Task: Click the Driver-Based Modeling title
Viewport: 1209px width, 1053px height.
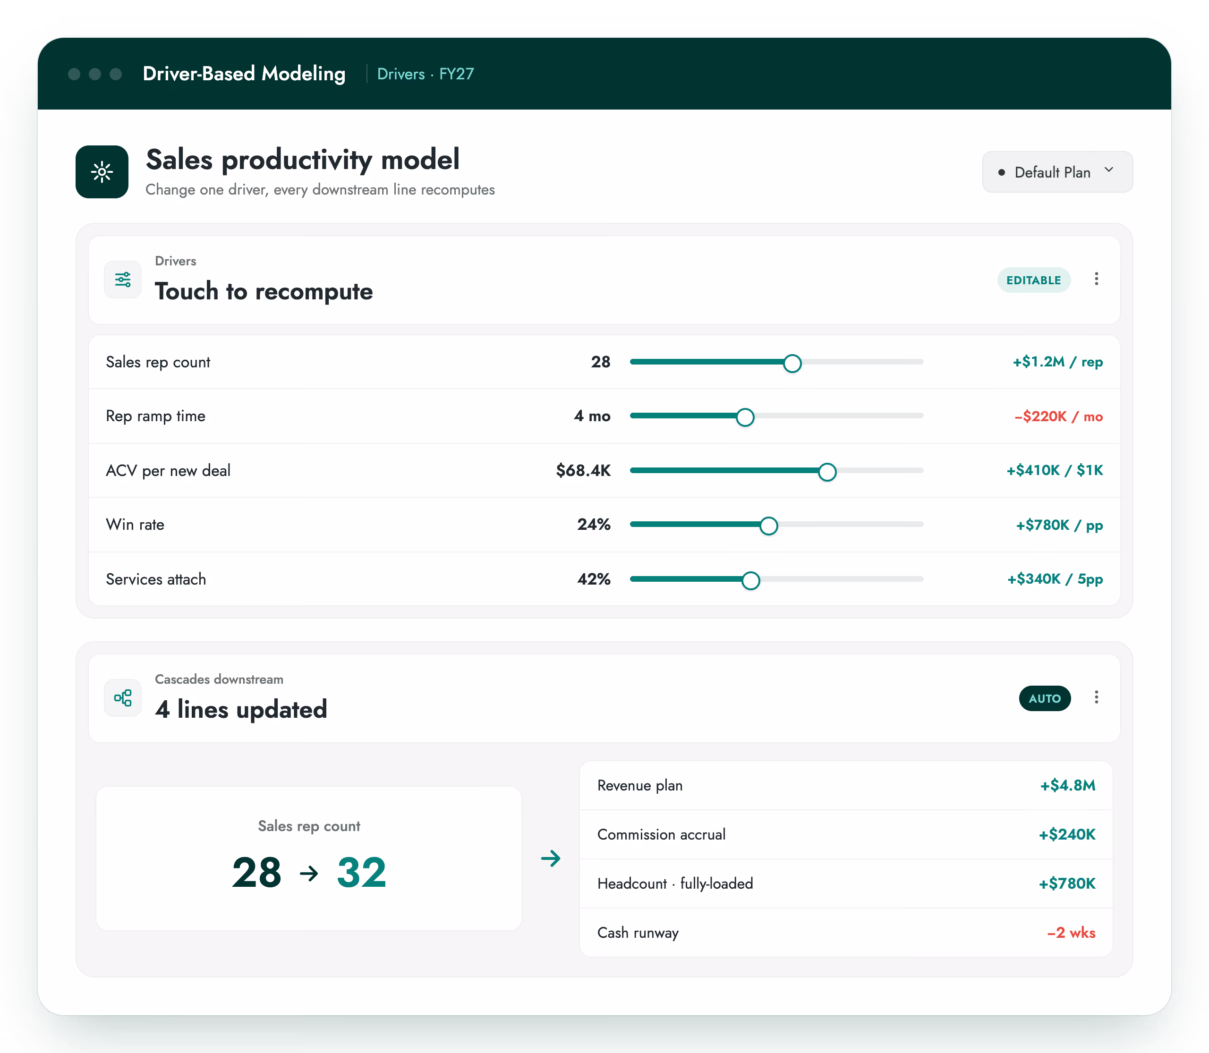Action: pos(244,74)
